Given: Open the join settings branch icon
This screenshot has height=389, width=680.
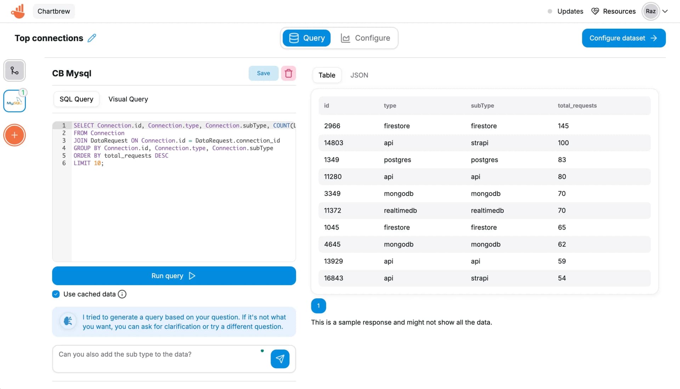Looking at the screenshot, I should [x=15, y=71].
